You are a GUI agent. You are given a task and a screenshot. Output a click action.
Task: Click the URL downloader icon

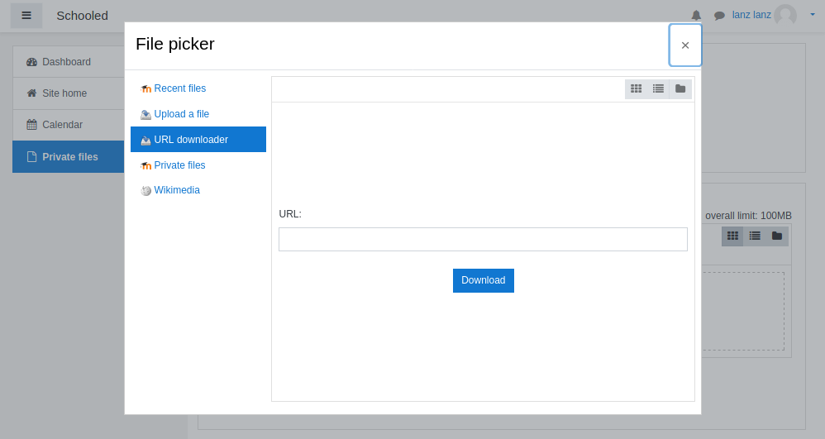click(145, 141)
